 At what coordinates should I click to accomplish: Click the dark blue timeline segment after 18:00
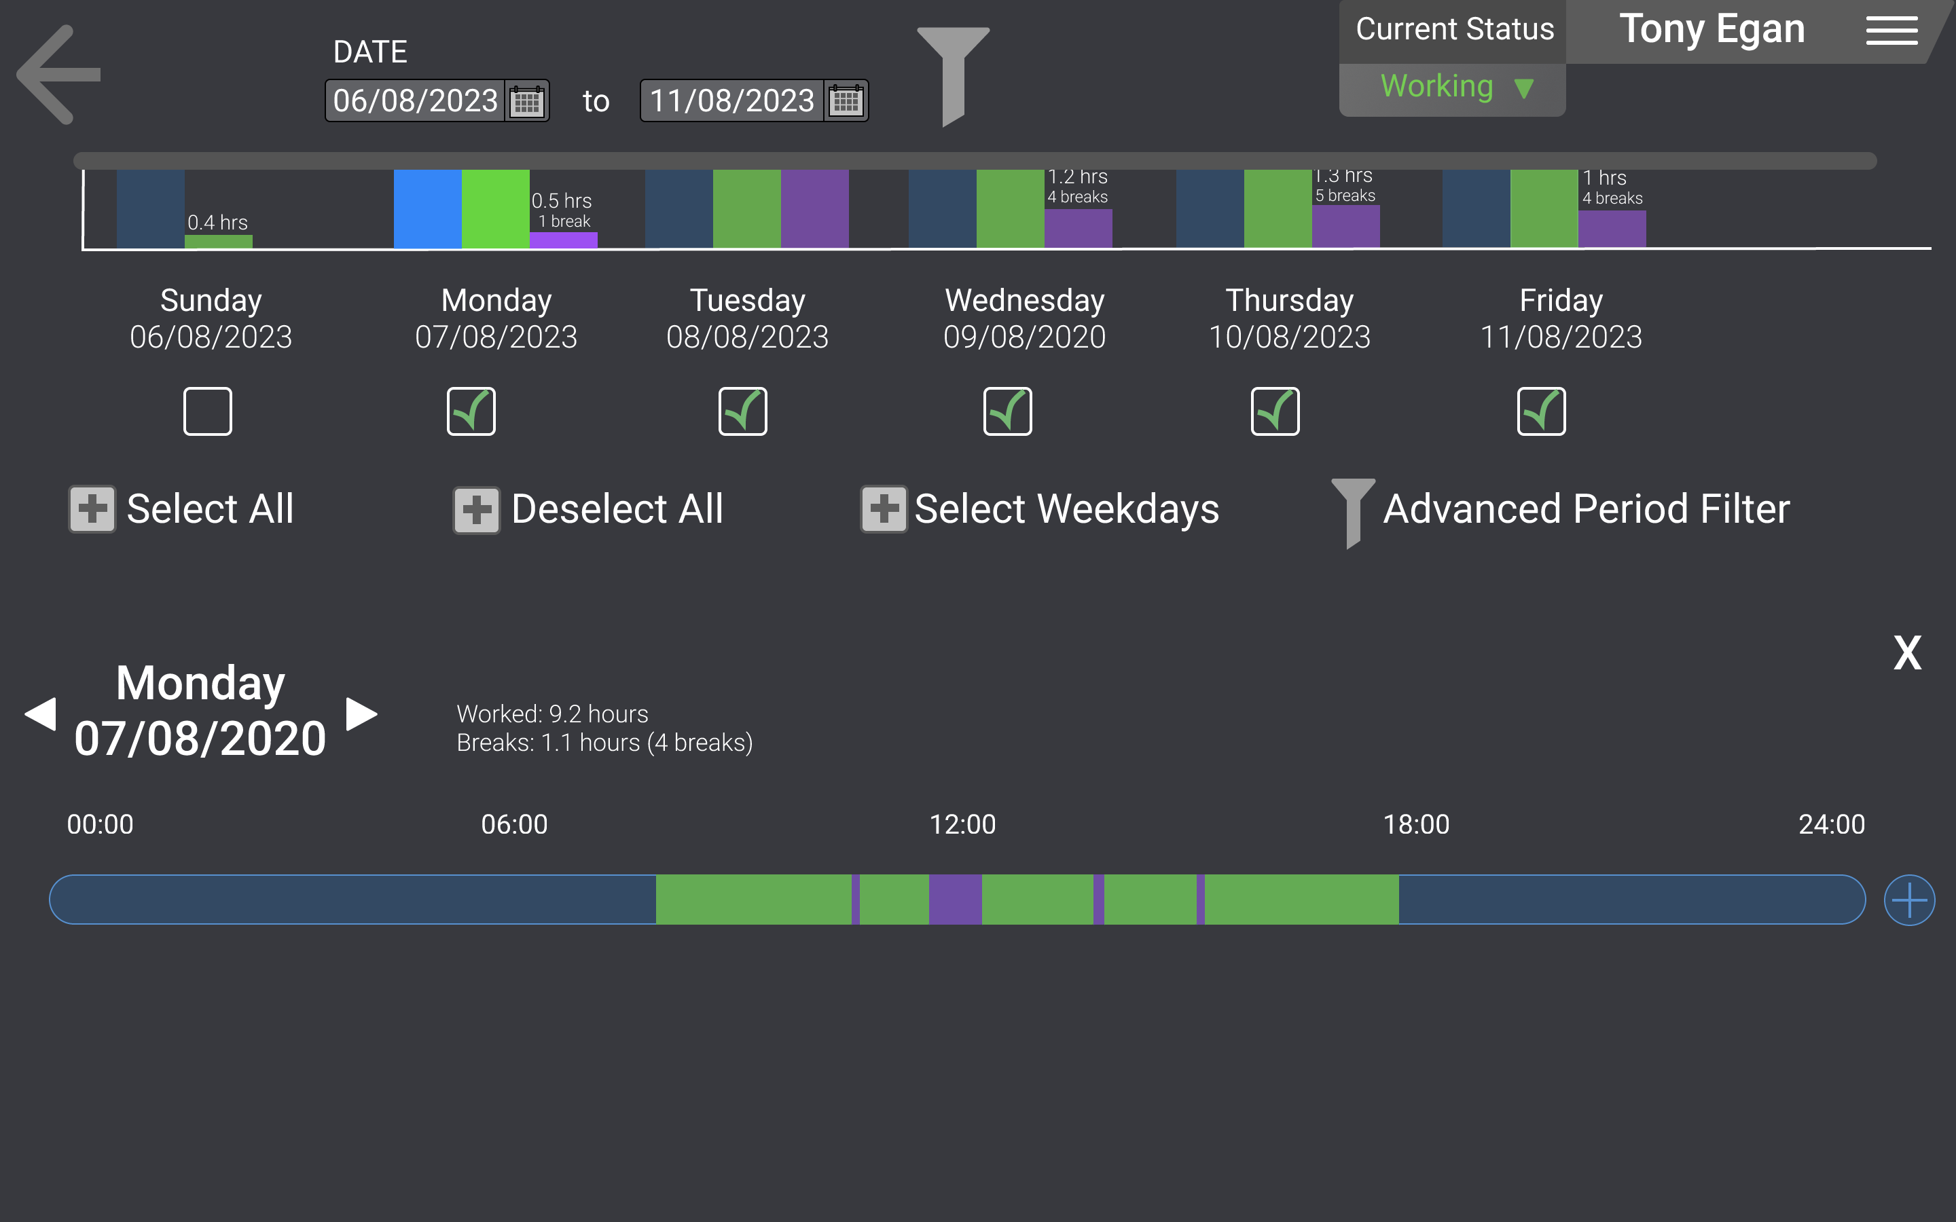[x=1632, y=900]
